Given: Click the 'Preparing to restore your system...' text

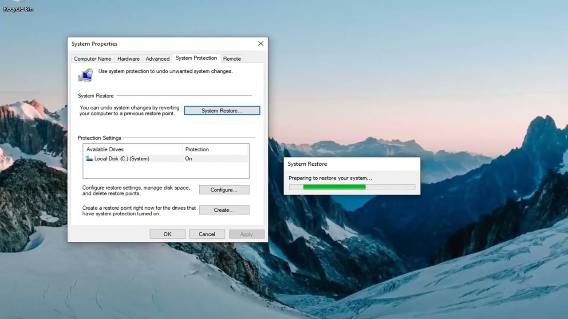Looking at the screenshot, I should pyautogui.click(x=330, y=178).
